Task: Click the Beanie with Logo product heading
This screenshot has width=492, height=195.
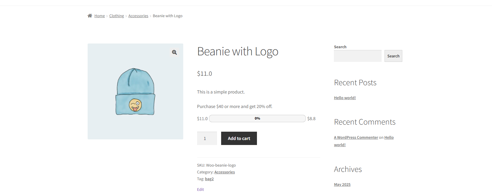Action: [237, 51]
